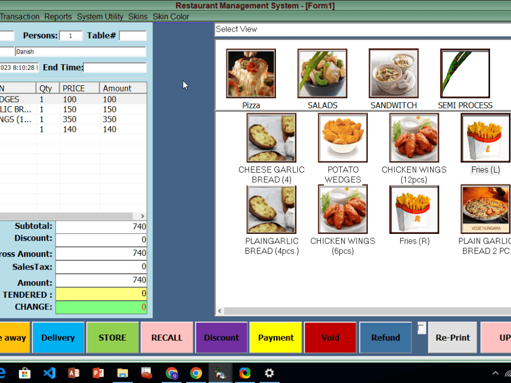The image size is (511, 383).
Task: Issue a Refund
Action: (x=385, y=338)
